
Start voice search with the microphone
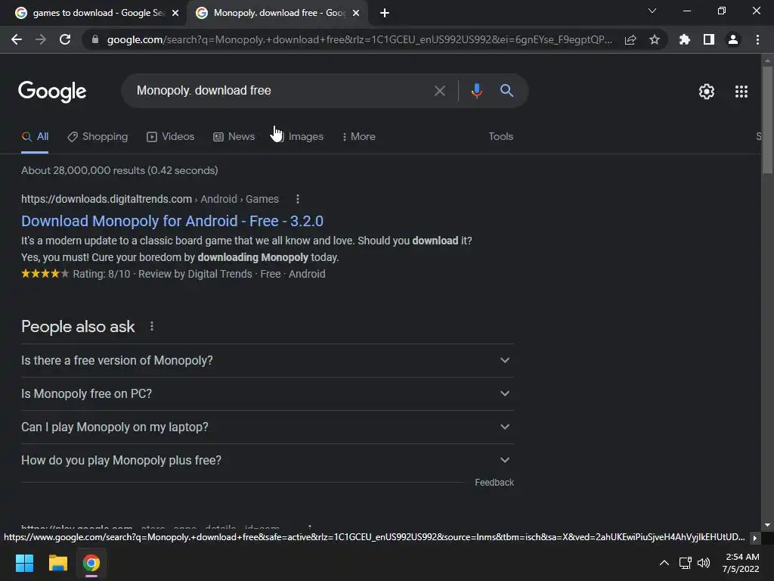476,91
